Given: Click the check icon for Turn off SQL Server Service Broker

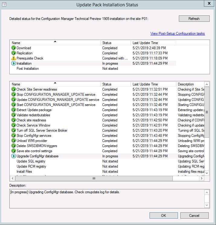Looking at the screenshot, I should (x=14, y=130).
